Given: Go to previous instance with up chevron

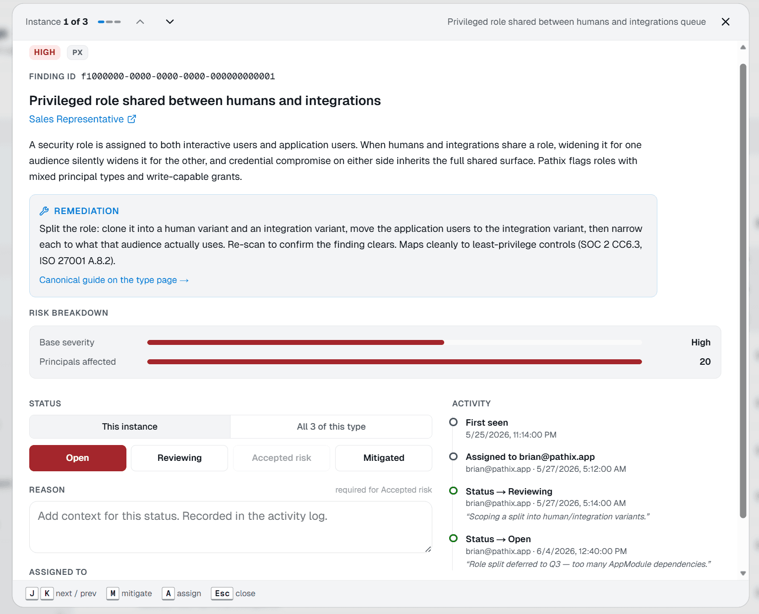Looking at the screenshot, I should click(140, 22).
